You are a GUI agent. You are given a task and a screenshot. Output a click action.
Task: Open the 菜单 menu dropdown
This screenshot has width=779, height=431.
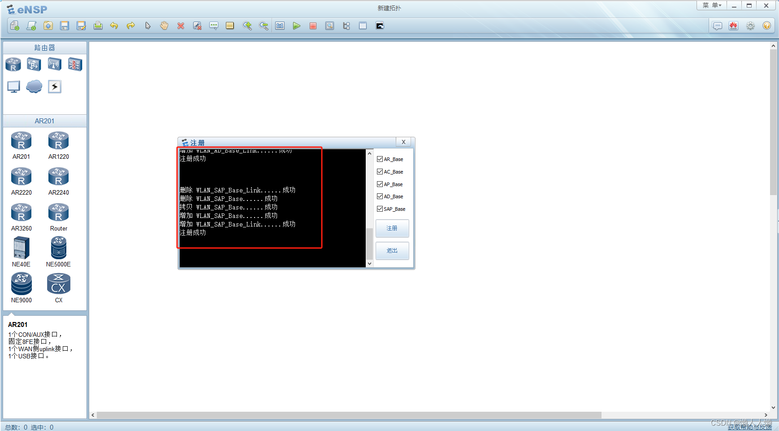tap(712, 5)
